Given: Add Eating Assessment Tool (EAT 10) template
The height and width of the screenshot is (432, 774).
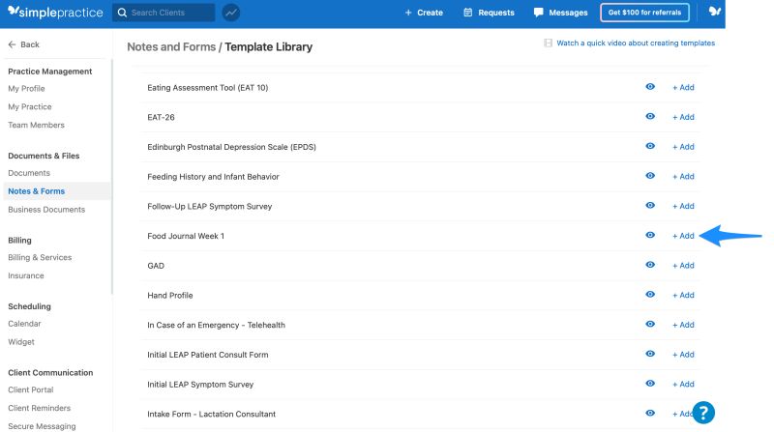Looking at the screenshot, I should pyautogui.click(x=683, y=87).
